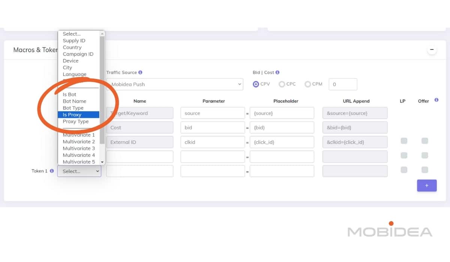
Task: Click the Traffic Source info icon
Action: 140,73
